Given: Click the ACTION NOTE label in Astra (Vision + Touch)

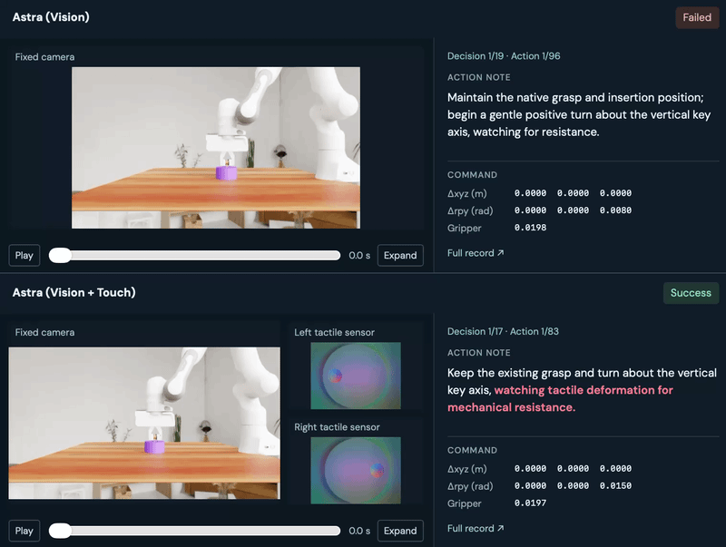Looking at the screenshot, I should (x=479, y=353).
